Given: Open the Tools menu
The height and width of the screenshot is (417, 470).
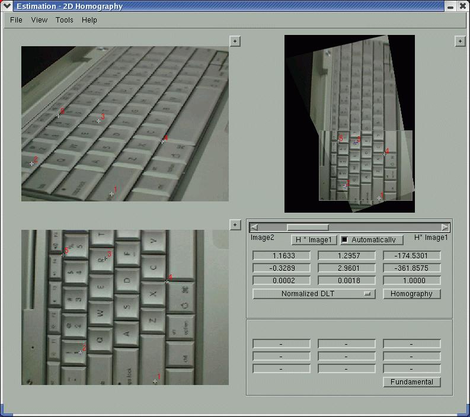Looking at the screenshot, I should pyautogui.click(x=65, y=20).
